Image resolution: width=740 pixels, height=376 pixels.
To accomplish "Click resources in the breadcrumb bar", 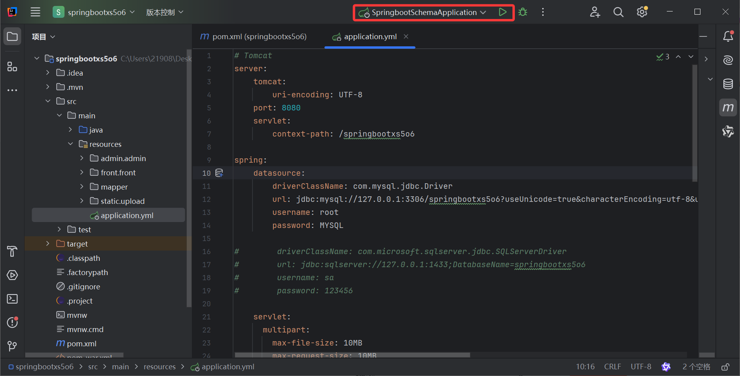I will tap(159, 367).
